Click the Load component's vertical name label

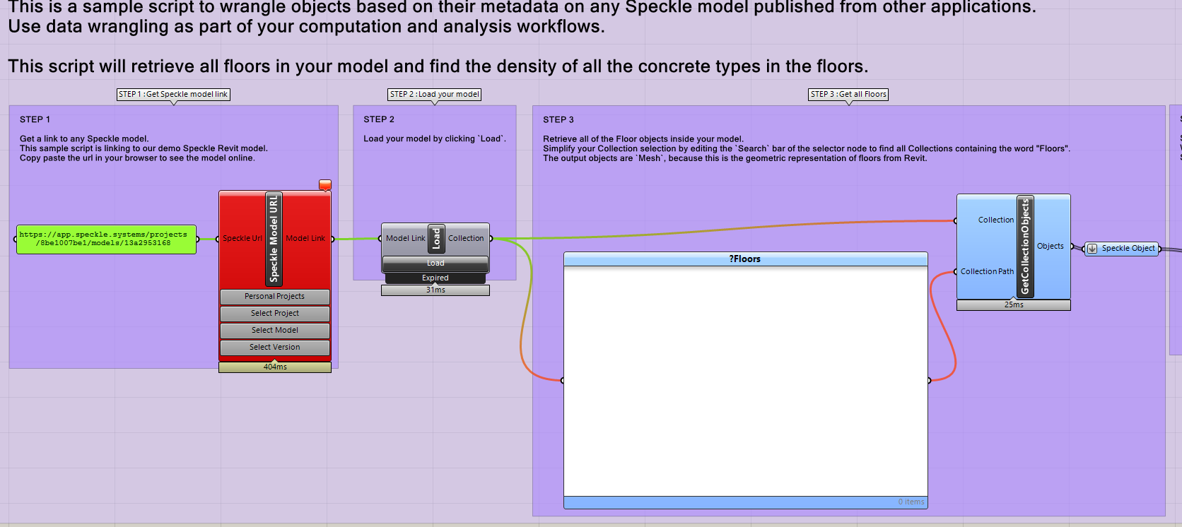pyautogui.click(x=436, y=239)
